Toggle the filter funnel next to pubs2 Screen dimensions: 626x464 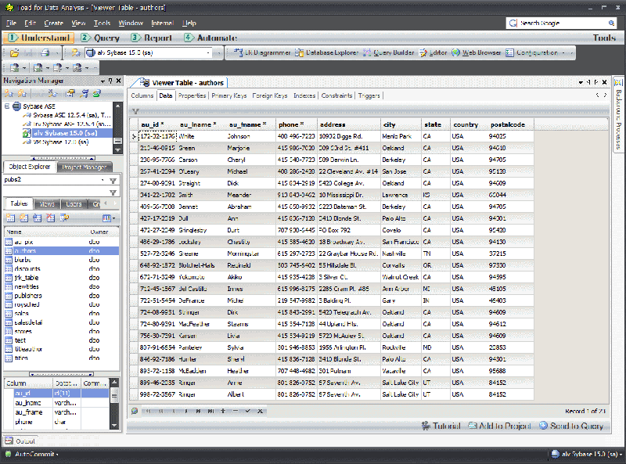pyautogui.click(x=113, y=178)
